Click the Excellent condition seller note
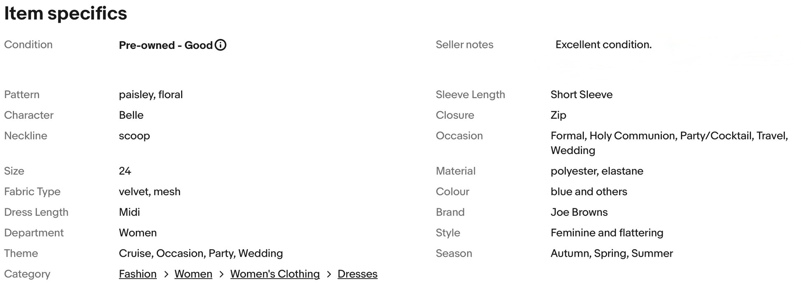 [603, 45]
